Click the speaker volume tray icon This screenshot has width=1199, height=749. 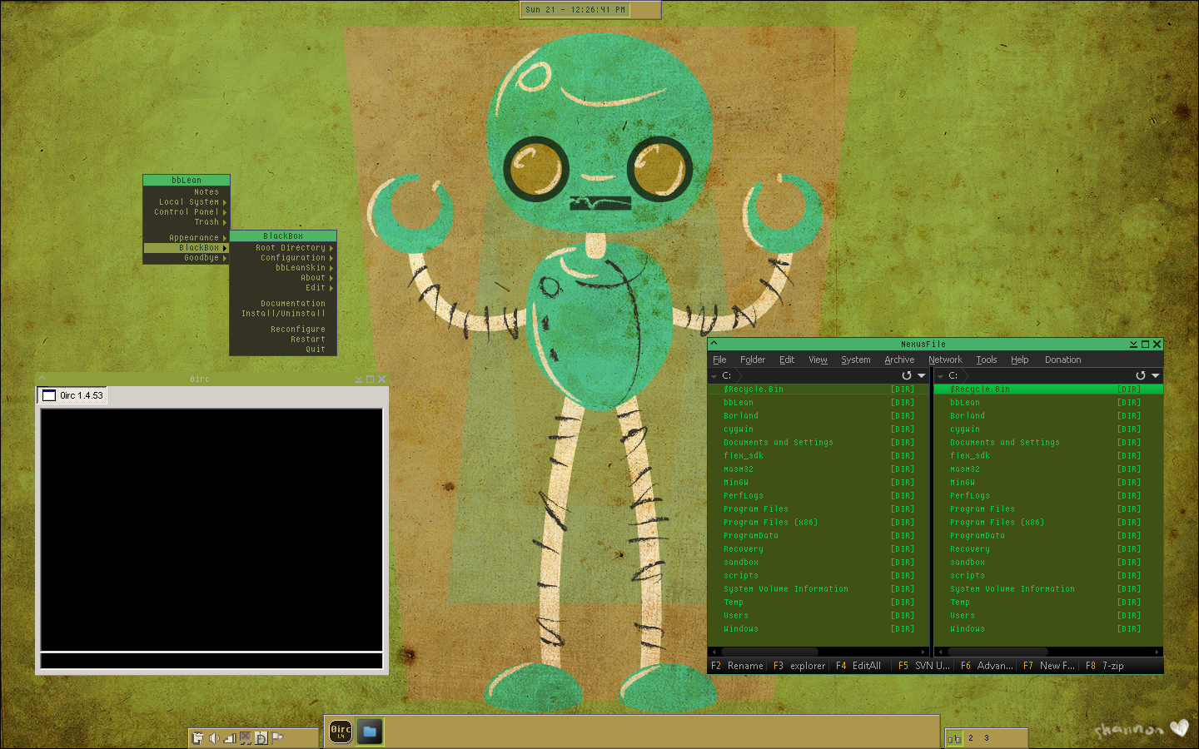coord(213,737)
